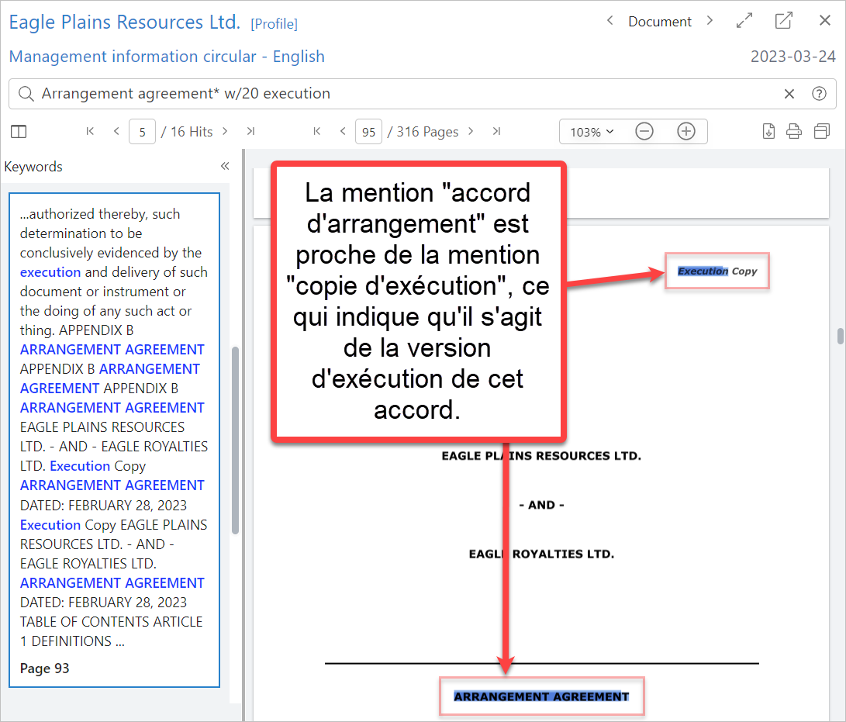Go to previous hit
The width and height of the screenshot is (846, 722).
116,131
